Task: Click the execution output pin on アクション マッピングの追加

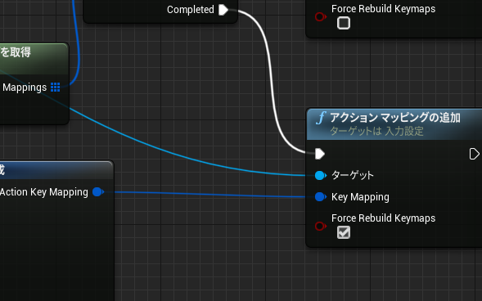Action: [x=475, y=154]
